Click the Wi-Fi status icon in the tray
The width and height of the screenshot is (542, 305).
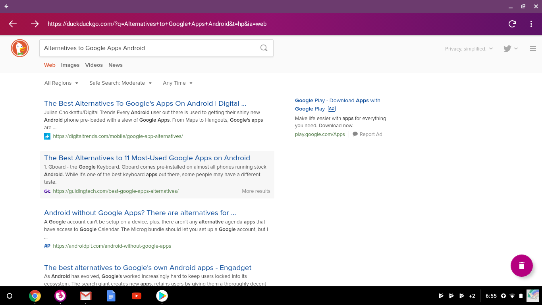pos(512,296)
